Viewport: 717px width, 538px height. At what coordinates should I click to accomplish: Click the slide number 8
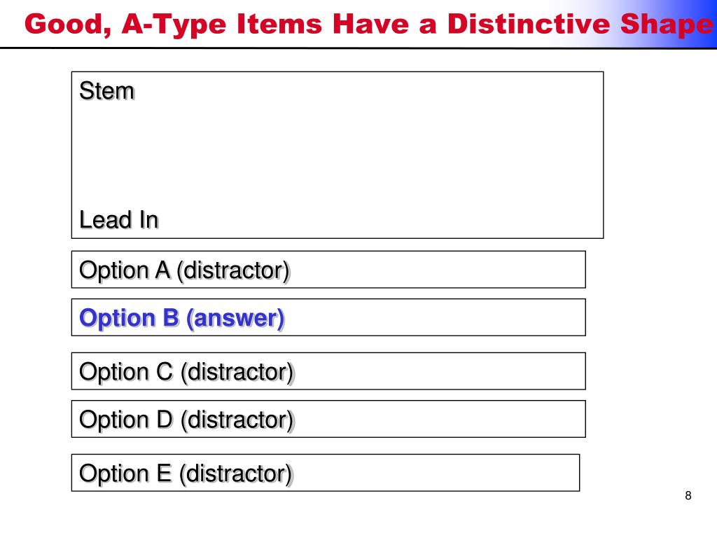click(688, 495)
